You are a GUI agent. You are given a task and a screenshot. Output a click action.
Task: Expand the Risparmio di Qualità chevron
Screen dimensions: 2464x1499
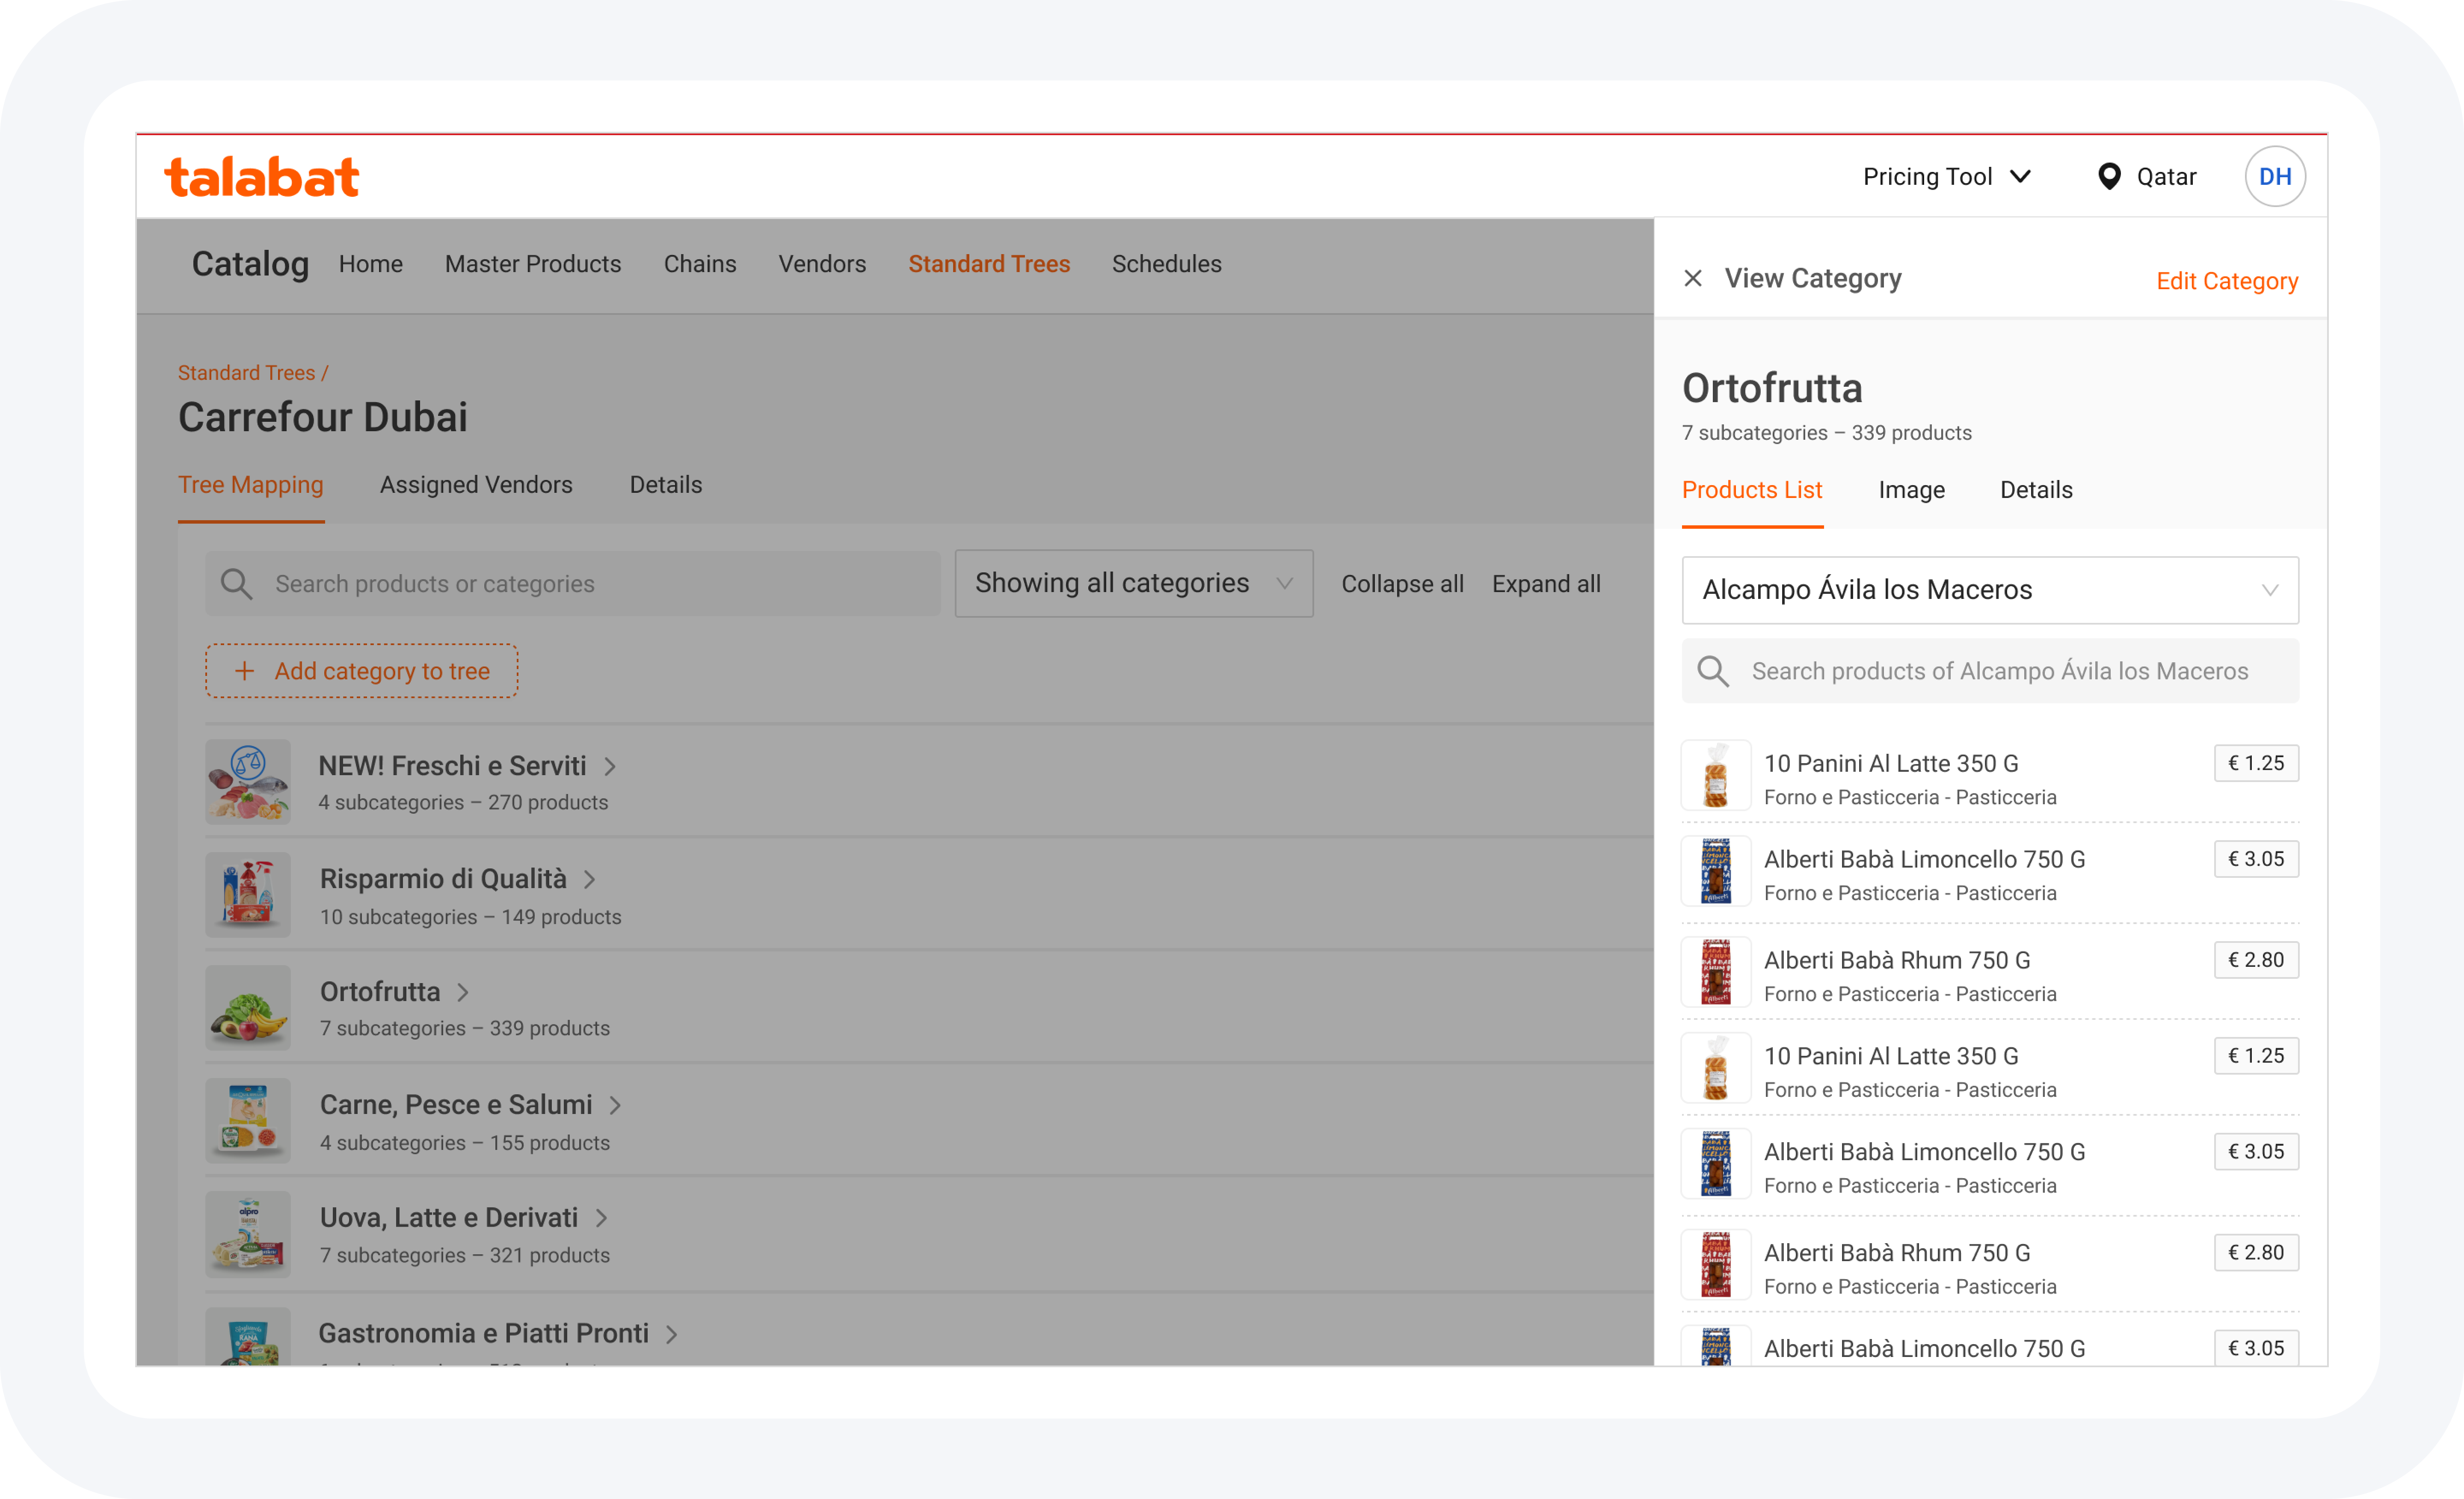click(x=590, y=879)
